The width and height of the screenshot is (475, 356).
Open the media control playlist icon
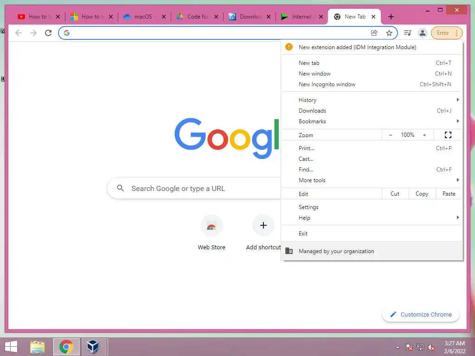tap(407, 33)
